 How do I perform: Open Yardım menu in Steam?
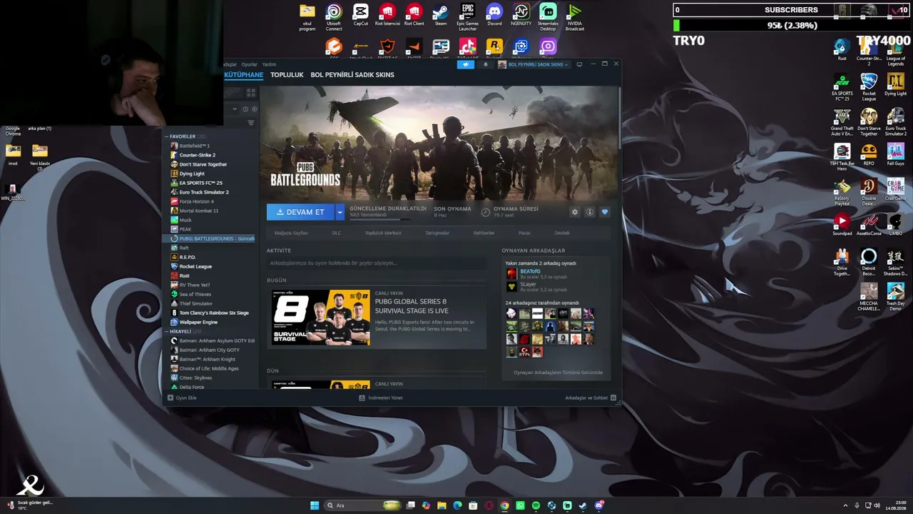pyautogui.click(x=269, y=64)
